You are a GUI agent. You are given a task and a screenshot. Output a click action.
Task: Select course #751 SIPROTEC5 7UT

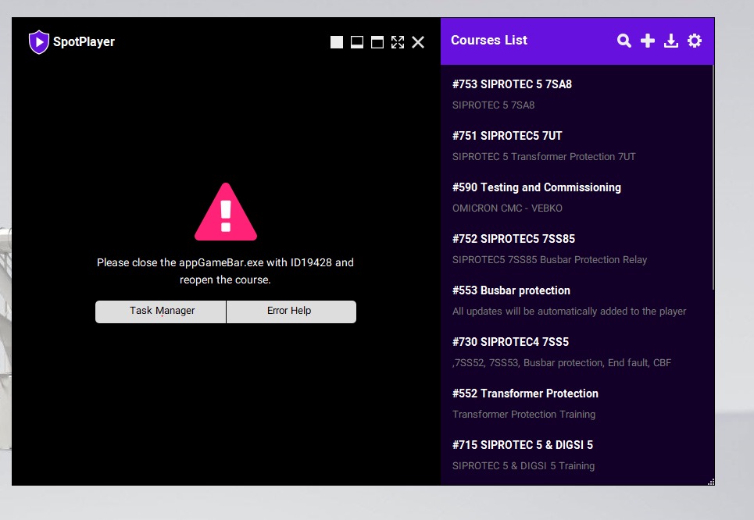pyautogui.click(x=507, y=136)
